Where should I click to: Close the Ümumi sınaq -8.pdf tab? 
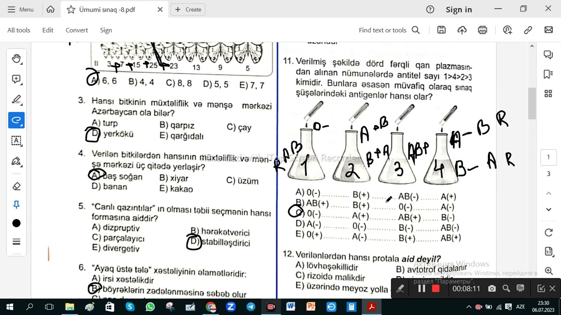point(160,9)
